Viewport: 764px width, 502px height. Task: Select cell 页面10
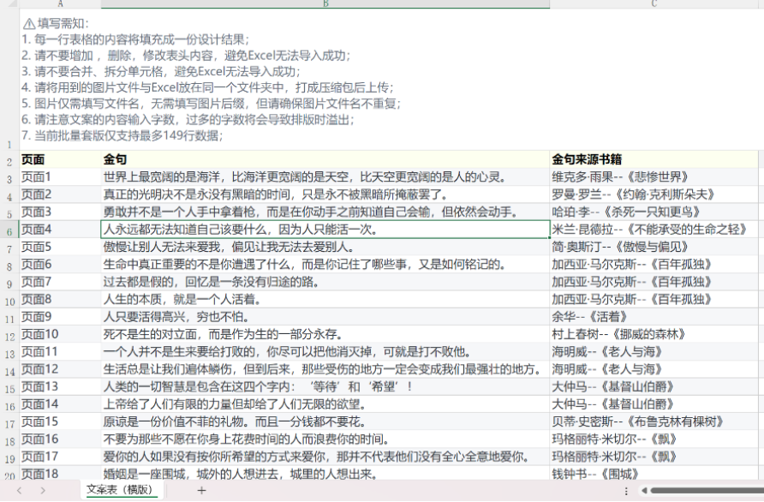(60, 335)
